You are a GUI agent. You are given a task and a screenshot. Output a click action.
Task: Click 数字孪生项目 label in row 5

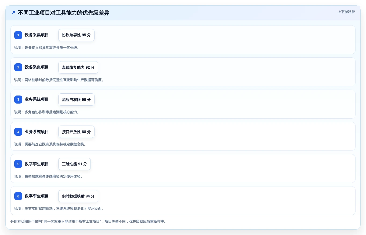[x=37, y=164]
